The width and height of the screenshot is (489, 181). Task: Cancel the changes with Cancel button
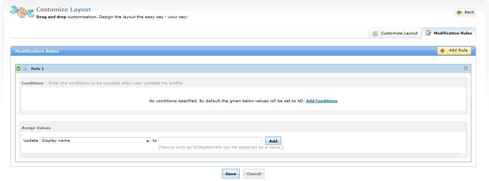254,174
